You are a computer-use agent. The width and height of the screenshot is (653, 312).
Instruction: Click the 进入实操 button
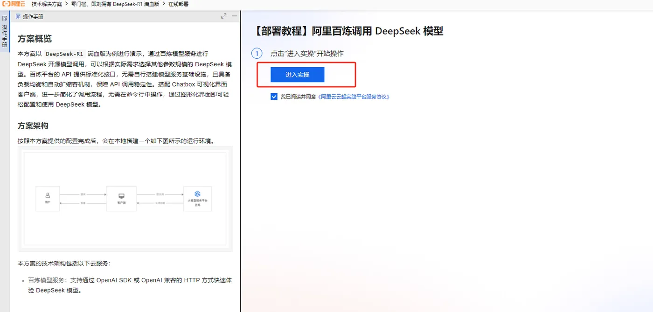pos(297,75)
